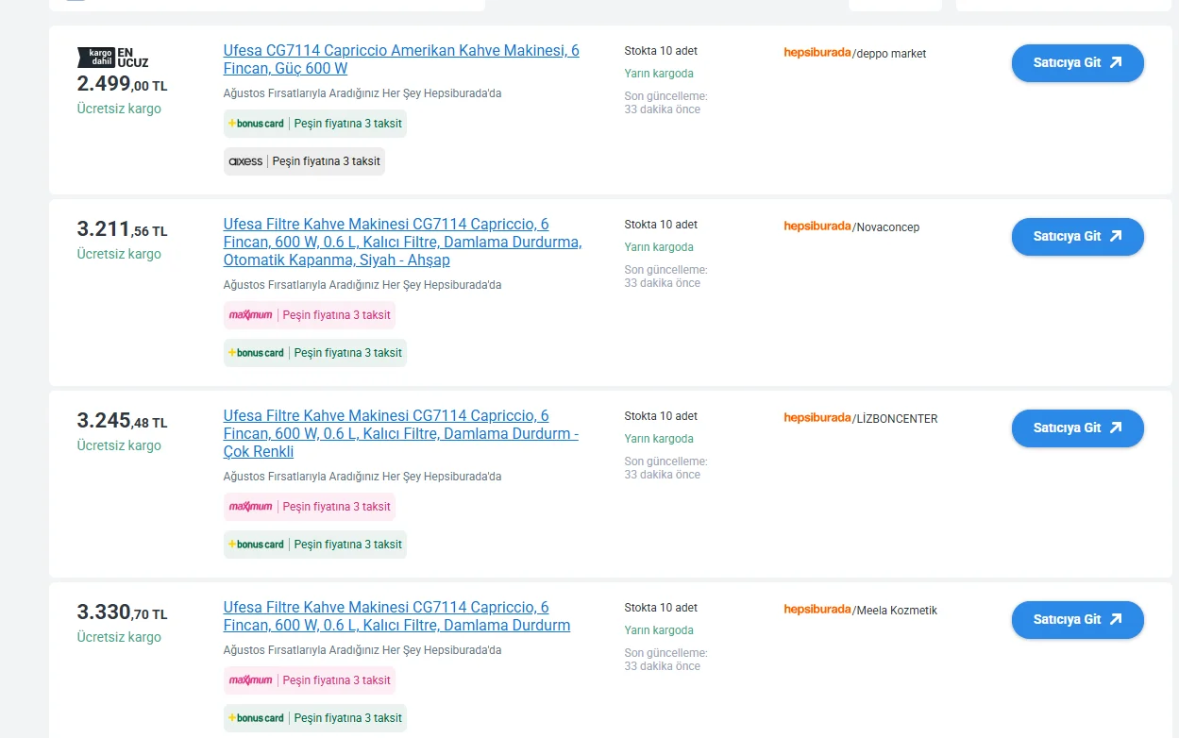Click the maximum card logo in the 3.330,70 TL offer
Viewport: 1179px width, 738px height.
pos(250,680)
